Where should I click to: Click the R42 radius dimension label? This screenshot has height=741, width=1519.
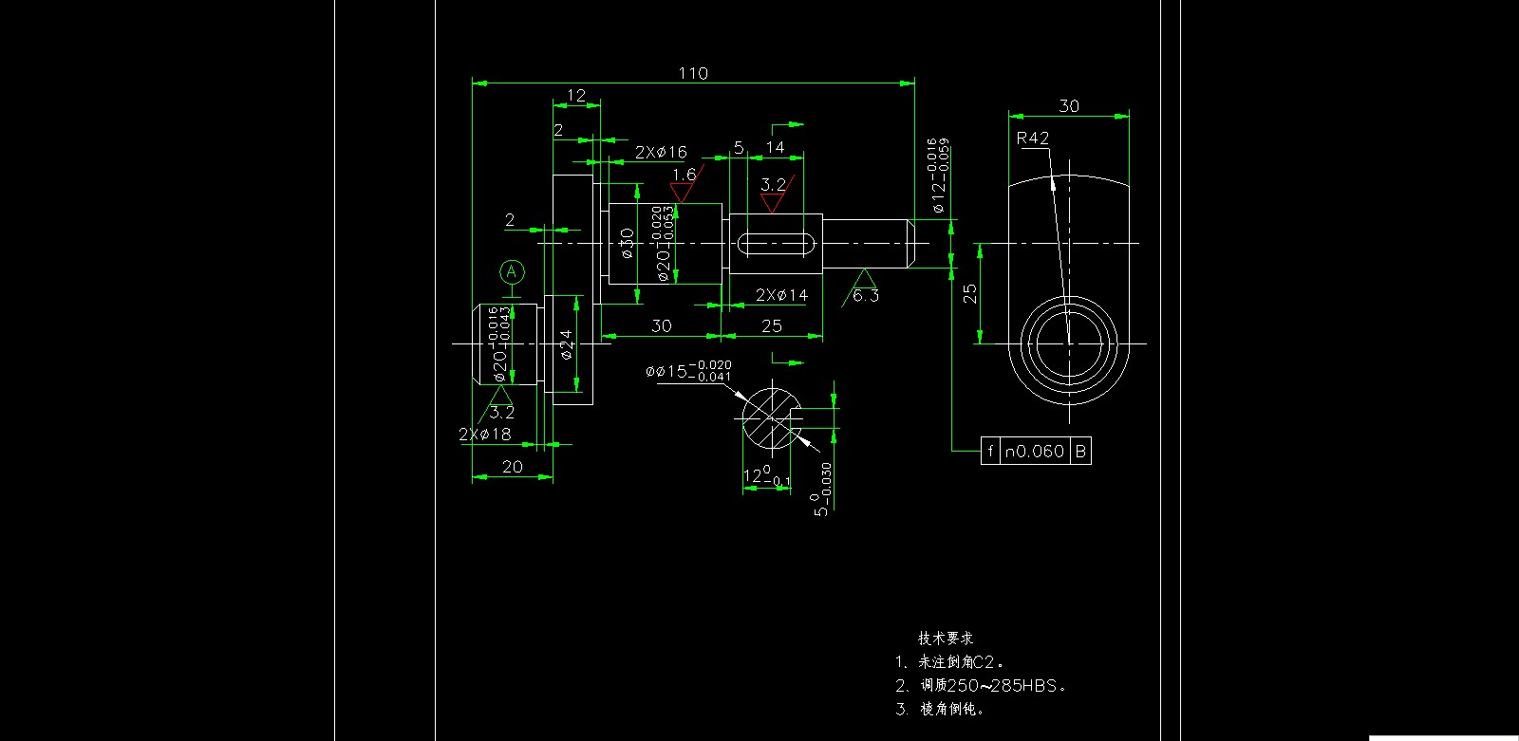1032,139
